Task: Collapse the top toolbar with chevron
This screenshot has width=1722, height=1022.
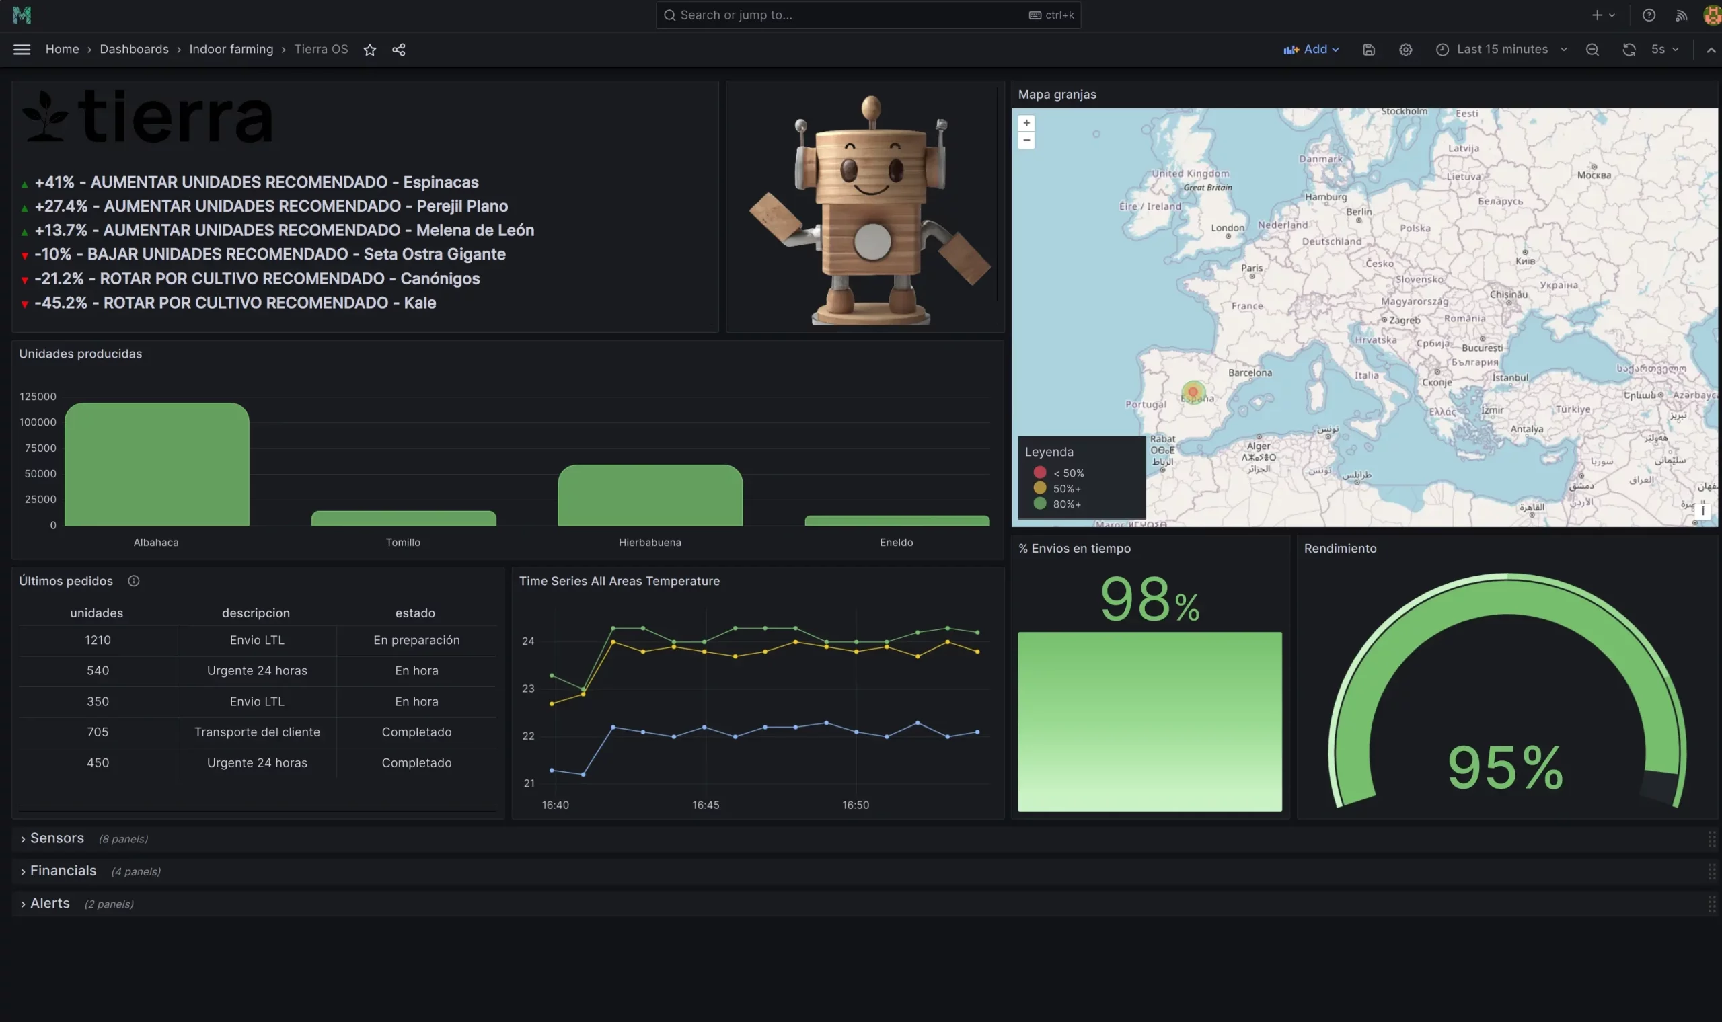Action: coord(1711,50)
